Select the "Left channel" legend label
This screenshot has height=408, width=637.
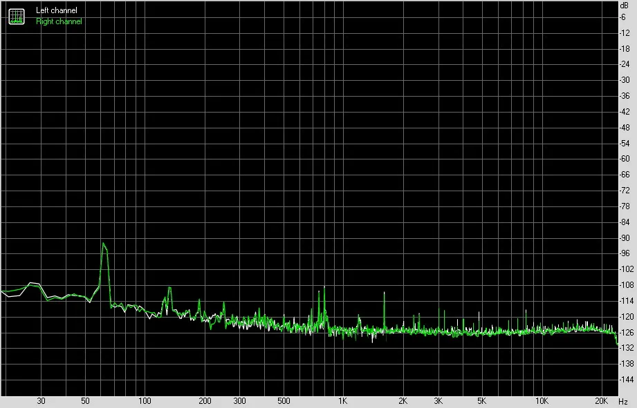tap(57, 10)
